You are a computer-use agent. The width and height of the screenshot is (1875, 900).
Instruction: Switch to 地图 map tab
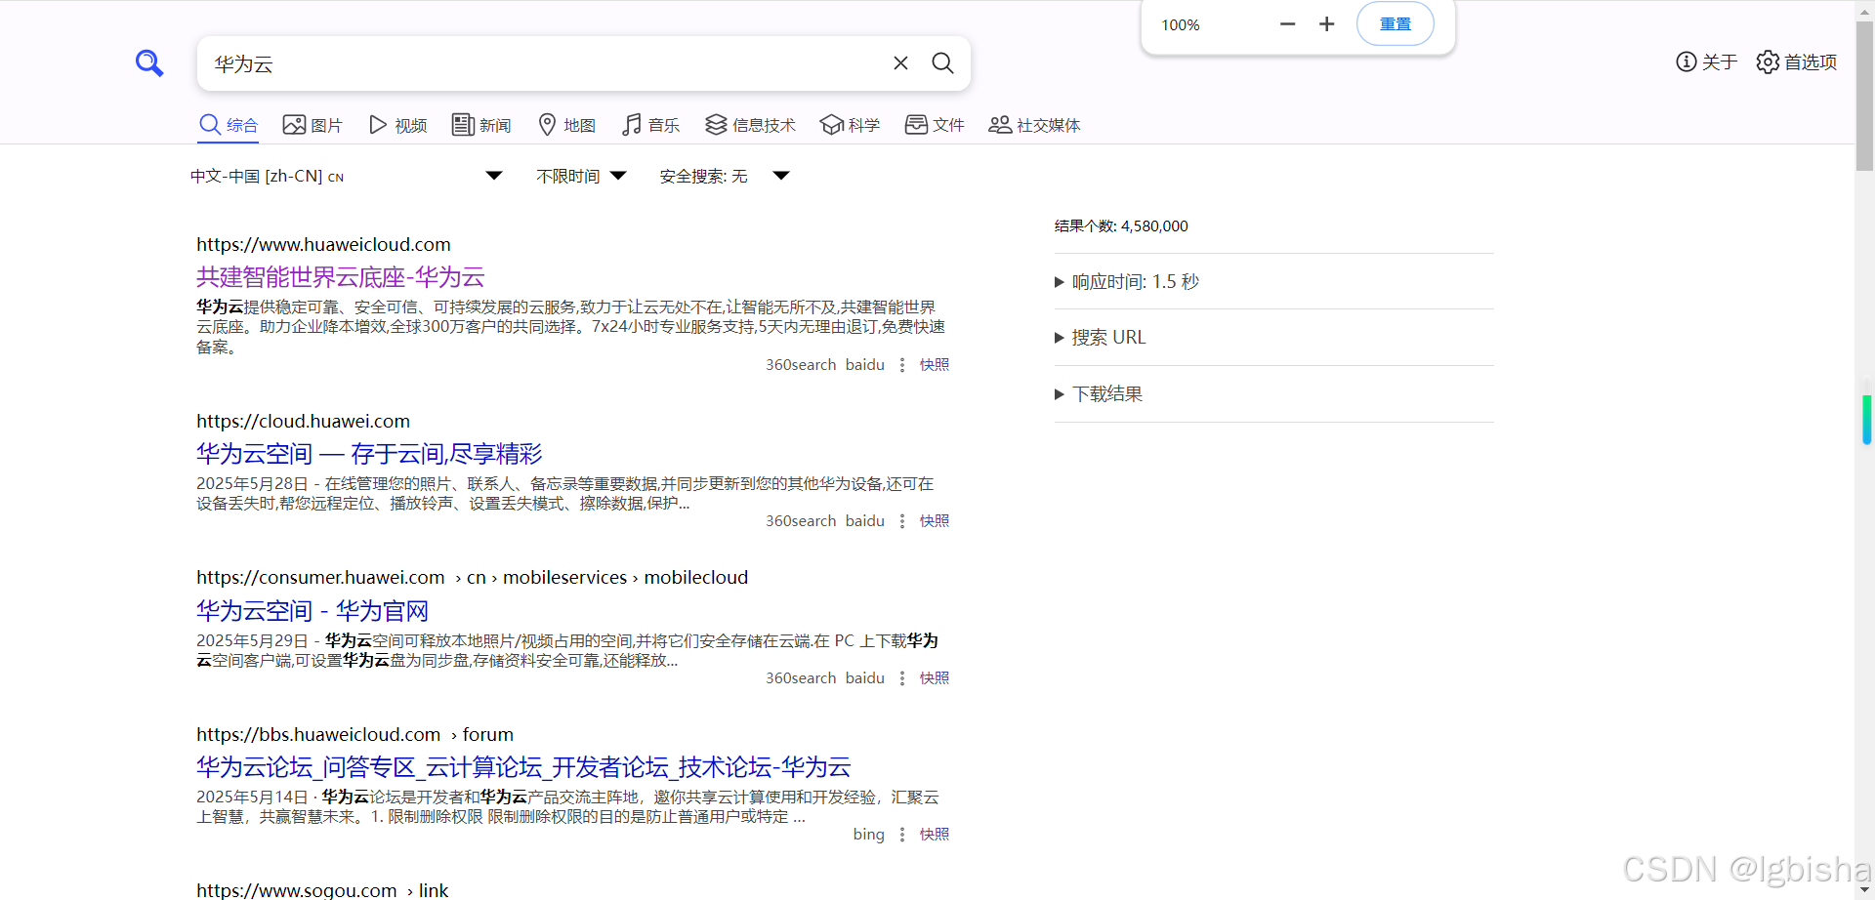tap(566, 125)
